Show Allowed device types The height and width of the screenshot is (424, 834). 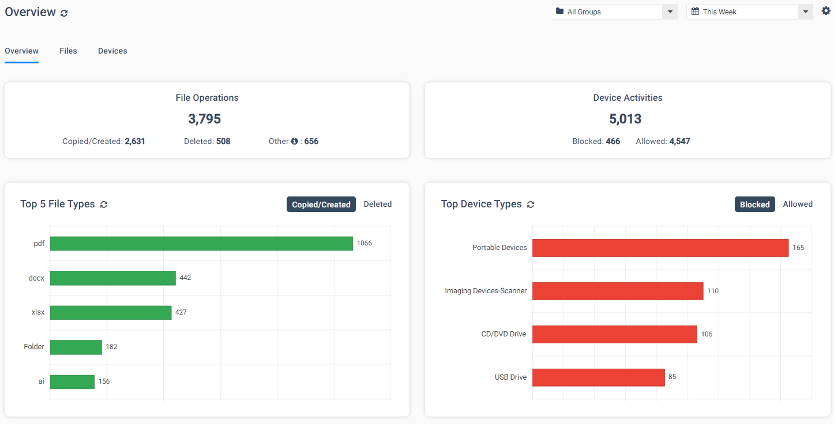[x=798, y=205]
